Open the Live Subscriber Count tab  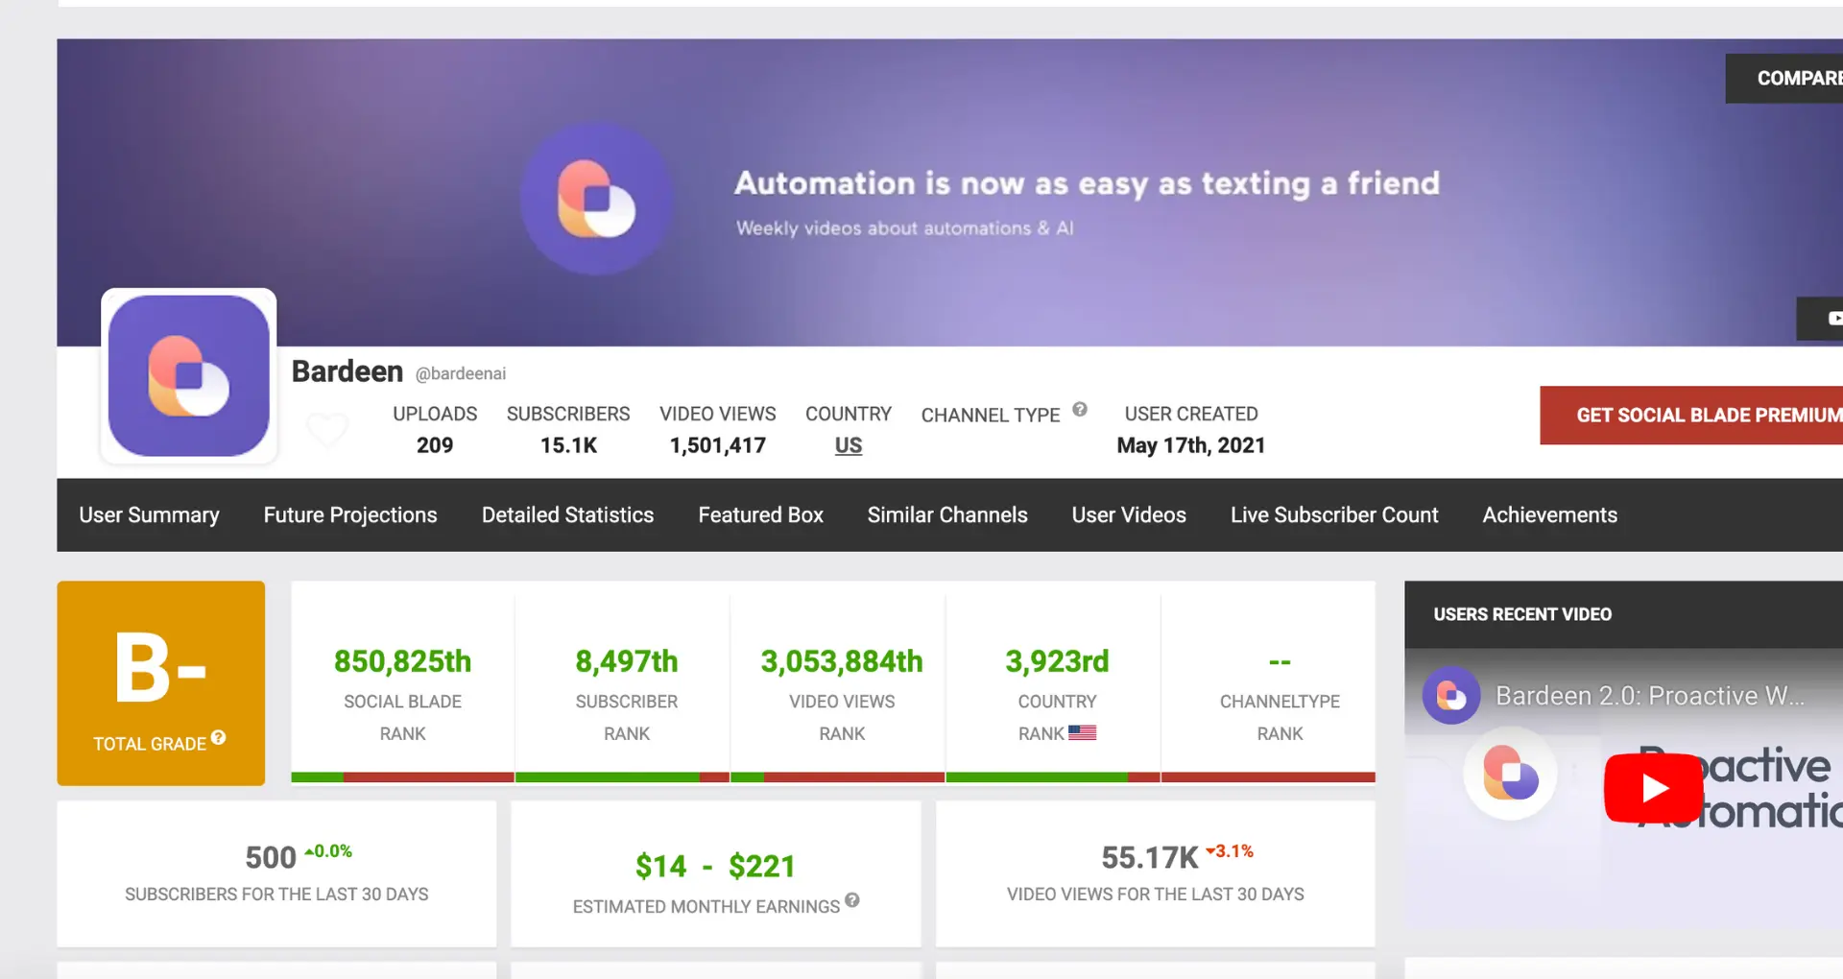coord(1334,515)
